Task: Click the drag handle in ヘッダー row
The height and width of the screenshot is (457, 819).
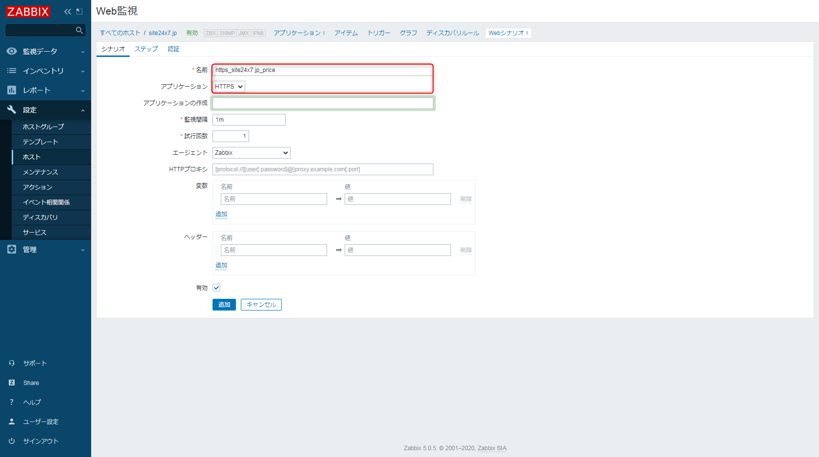Action: [217, 250]
